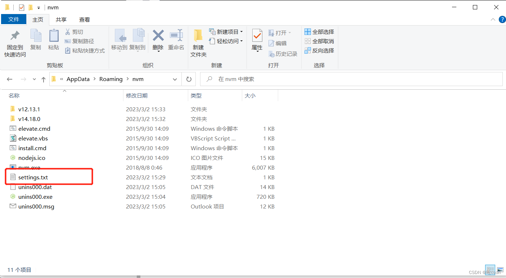This screenshot has width=506, height=278.
Task: Expand the Delete button dropdown arrow
Action: pyautogui.click(x=158, y=51)
